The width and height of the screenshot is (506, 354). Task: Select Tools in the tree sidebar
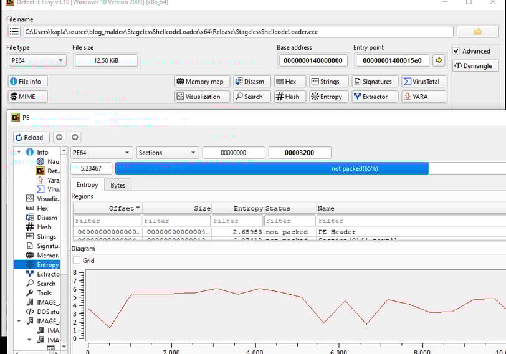[39, 293]
